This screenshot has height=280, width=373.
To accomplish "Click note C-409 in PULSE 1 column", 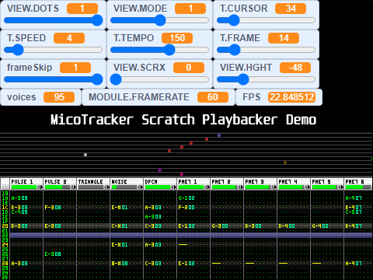I will [19, 212].
